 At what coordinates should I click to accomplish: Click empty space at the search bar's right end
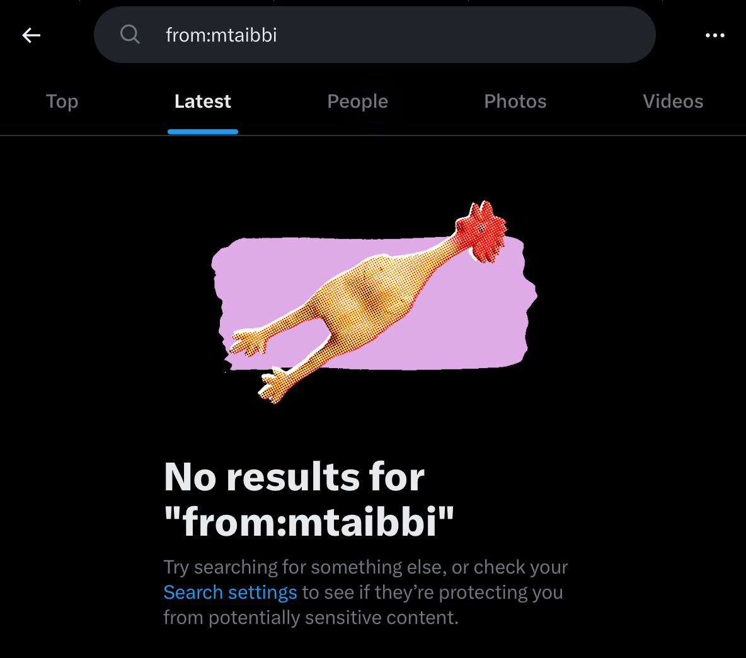605,35
